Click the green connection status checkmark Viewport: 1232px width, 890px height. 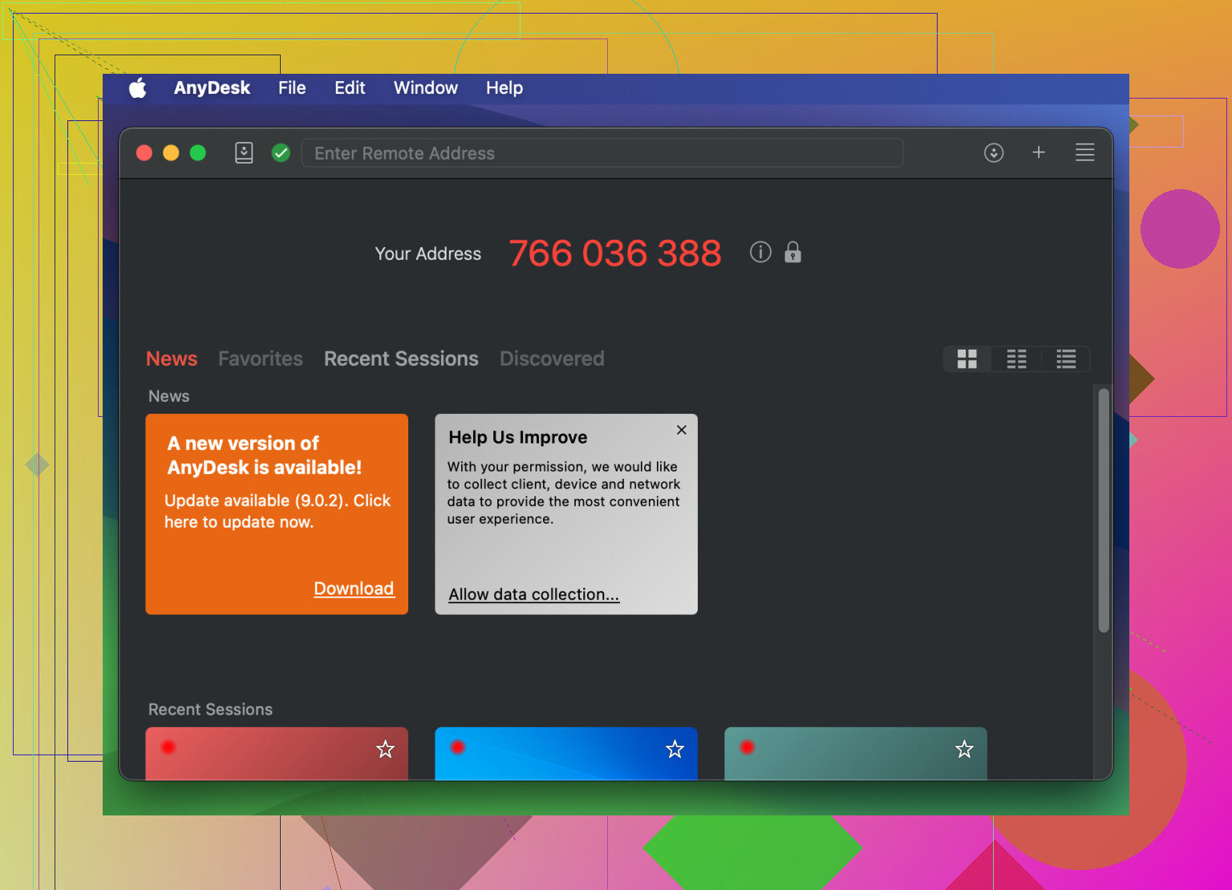pyautogui.click(x=281, y=152)
